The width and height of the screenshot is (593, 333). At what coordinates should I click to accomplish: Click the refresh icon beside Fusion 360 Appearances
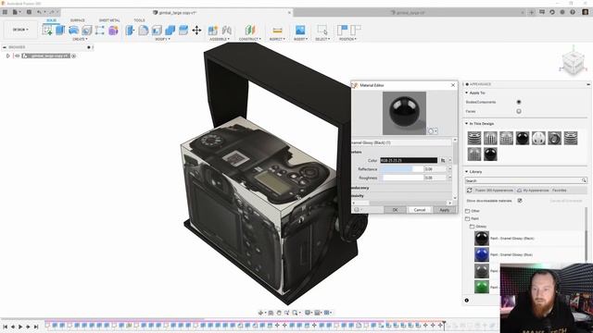click(x=470, y=191)
